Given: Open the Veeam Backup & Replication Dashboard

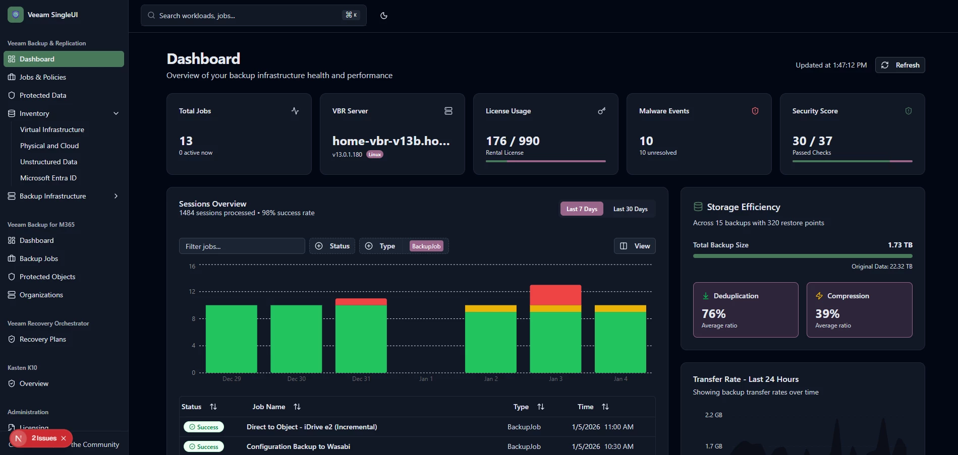Looking at the screenshot, I should pyautogui.click(x=64, y=59).
